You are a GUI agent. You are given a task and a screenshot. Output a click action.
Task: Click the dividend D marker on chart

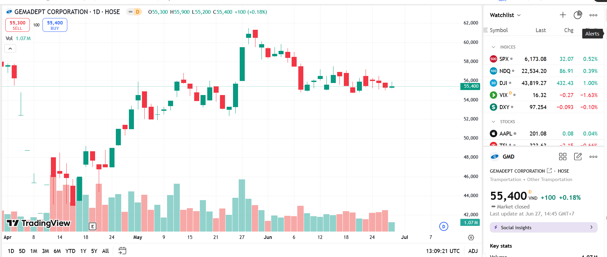(x=444, y=227)
